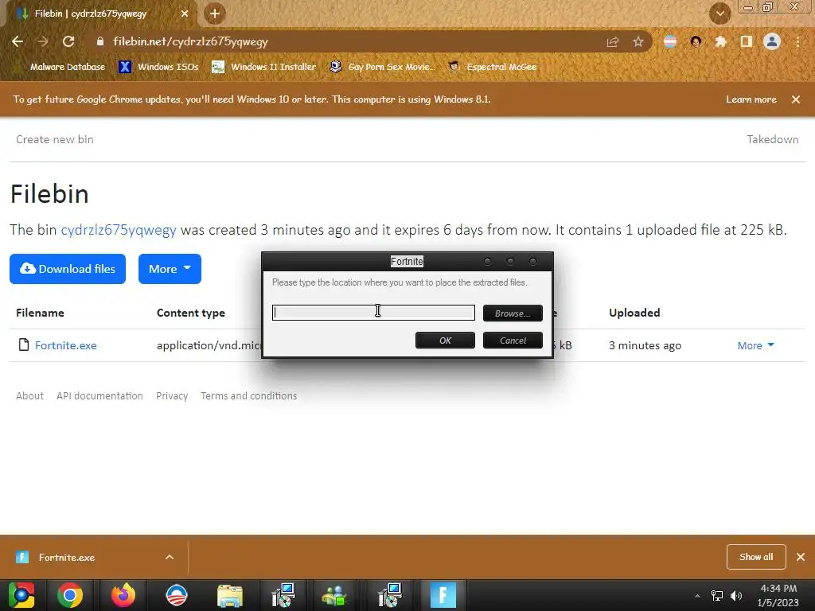Dismiss the Chrome update banner
The width and height of the screenshot is (815, 611).
796,99
